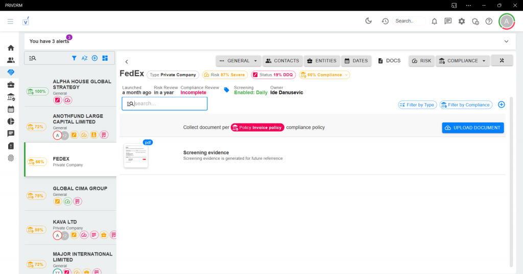This screenshot has height=274, width=523.
Task: Open the COMPLIANCE dropdown
Action: pyautogui.click(x=463, y=61)
